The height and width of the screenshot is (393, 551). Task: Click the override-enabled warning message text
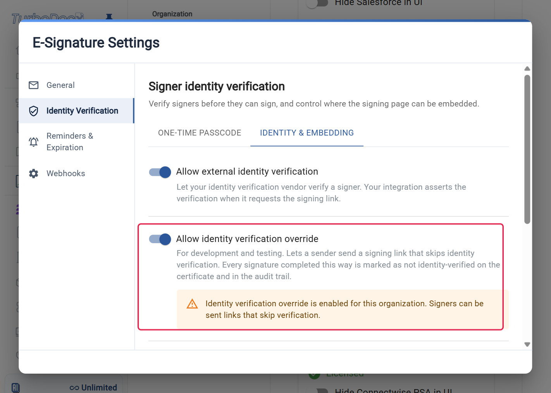(x=344, y=309)
